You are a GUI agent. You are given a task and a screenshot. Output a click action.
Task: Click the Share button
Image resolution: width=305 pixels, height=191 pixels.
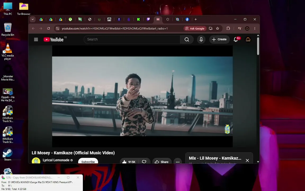pos(162,162)
